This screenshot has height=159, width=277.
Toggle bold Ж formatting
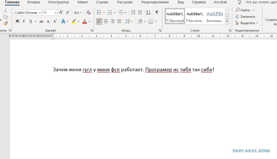coord(17,21)
